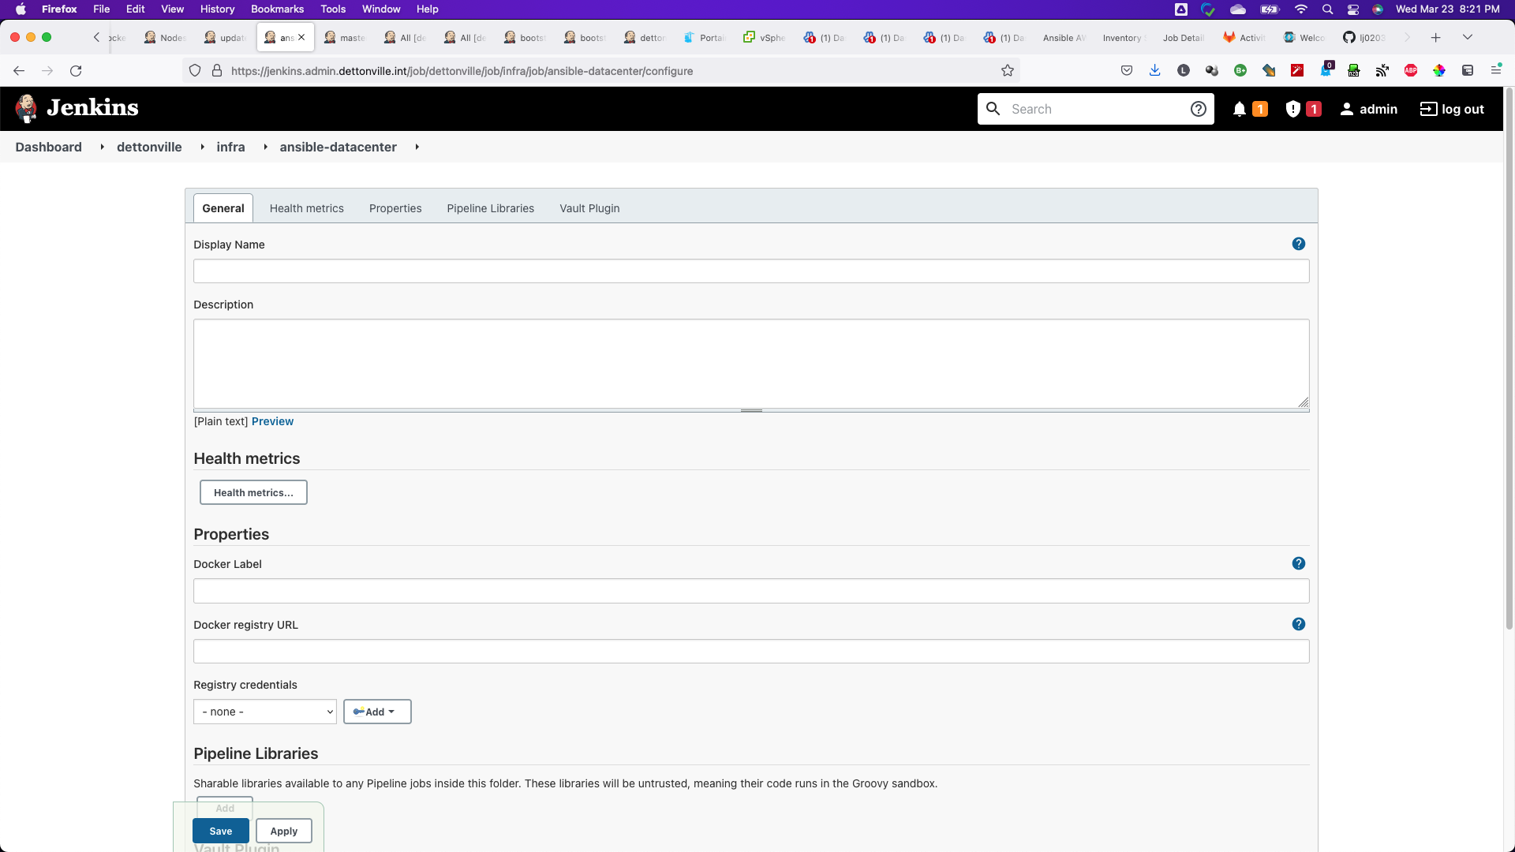
Task: Switch to Pipeline Libraries tab
Action: pos(490,209)
